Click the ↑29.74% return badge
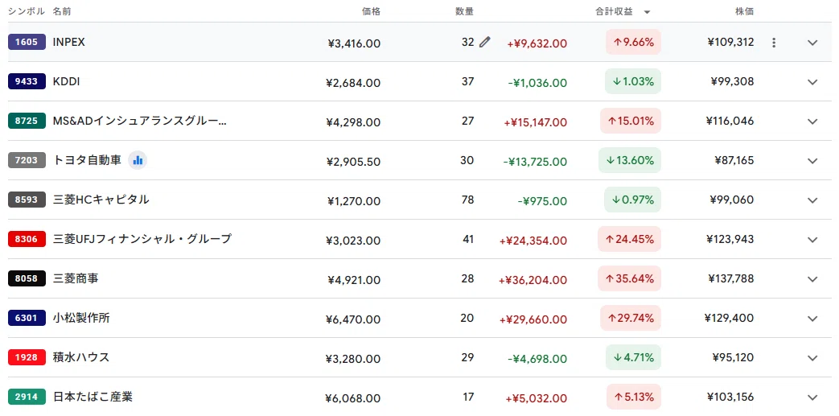Image resolution: width=839 pixels, height=416 pixels. (x=631, y=318)
